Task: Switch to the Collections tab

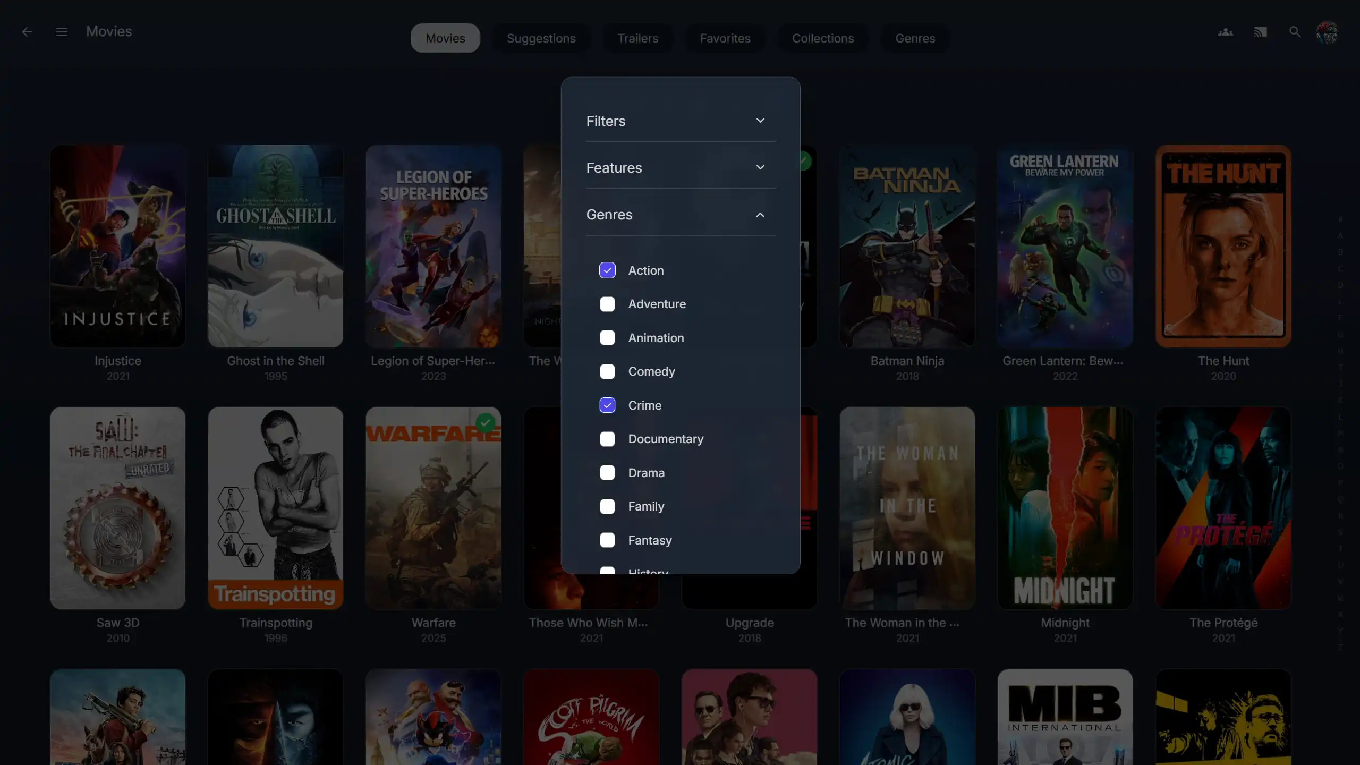Action: pyautogui.click(x=823, y=38)
